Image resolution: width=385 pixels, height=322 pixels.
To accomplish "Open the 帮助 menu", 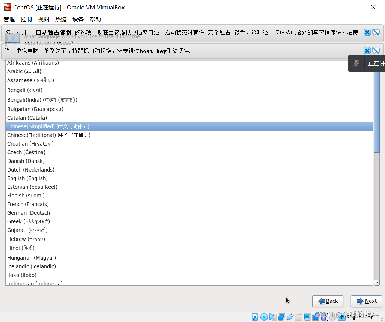I will coord(95,20).
